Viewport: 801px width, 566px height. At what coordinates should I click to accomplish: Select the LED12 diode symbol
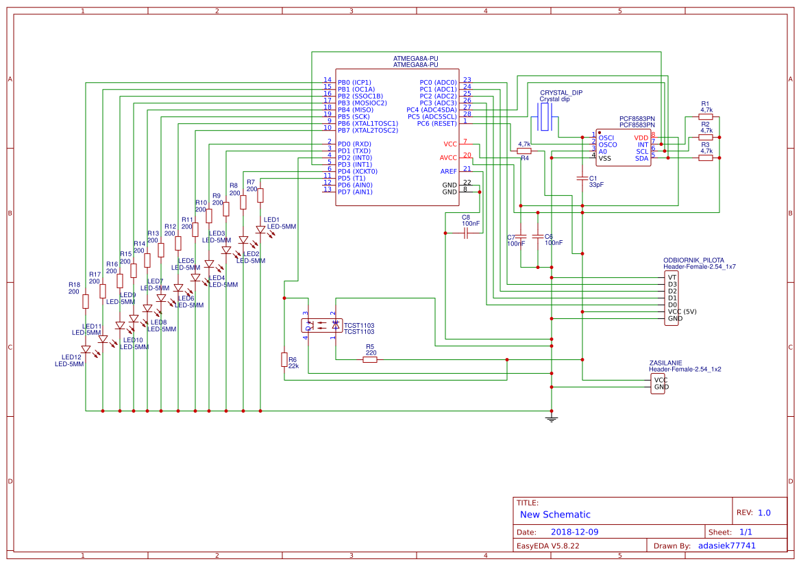(86, 349)
